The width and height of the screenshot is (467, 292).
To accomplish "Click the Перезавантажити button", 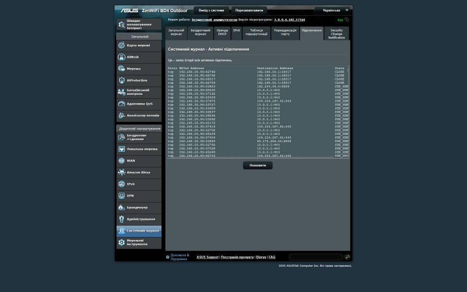I will (249, 10).
